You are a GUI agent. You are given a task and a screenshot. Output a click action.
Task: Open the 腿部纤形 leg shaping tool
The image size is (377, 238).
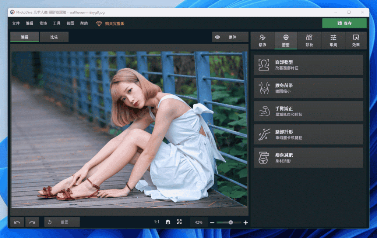tap(309, 134)
